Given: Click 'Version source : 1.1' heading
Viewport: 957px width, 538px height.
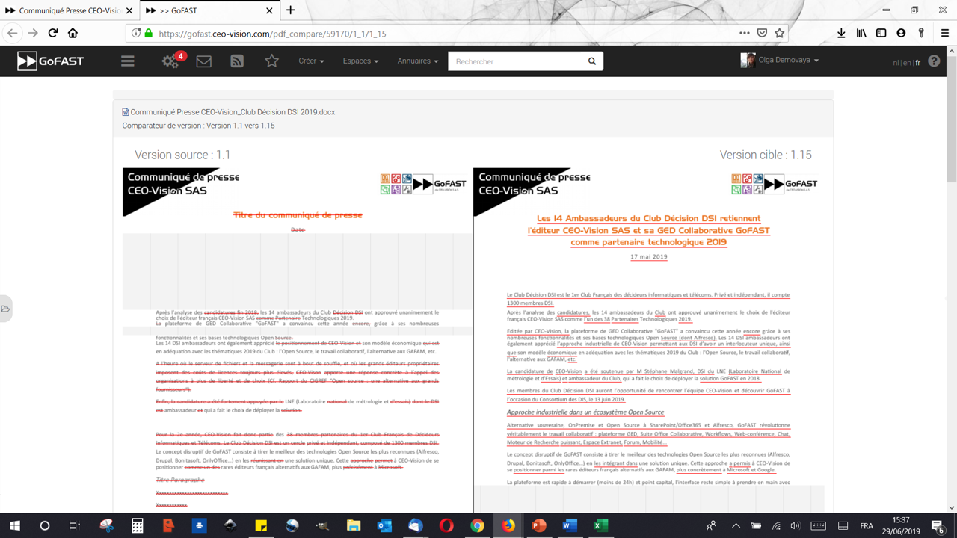Looking at the screenshot, I should pyautogui.click(x=182, y=155).
